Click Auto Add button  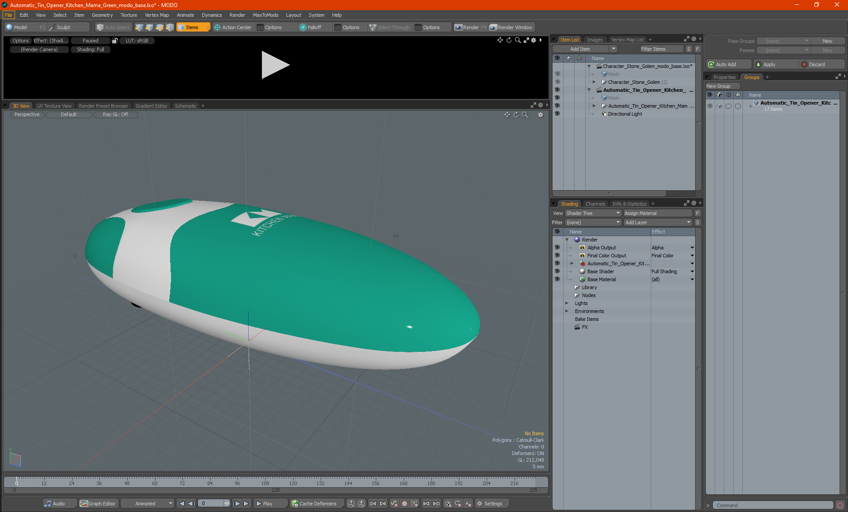(x=729, y=64)
